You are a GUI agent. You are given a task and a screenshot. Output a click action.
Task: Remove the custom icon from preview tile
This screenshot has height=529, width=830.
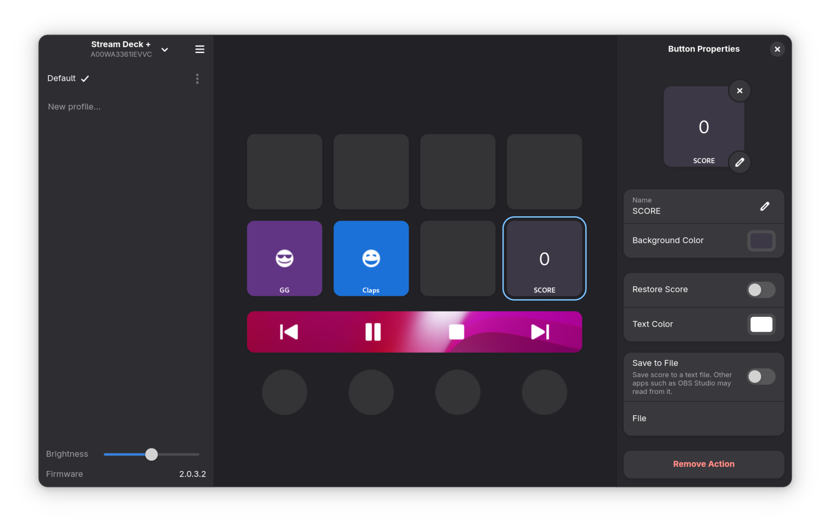[x=739, y=91]
